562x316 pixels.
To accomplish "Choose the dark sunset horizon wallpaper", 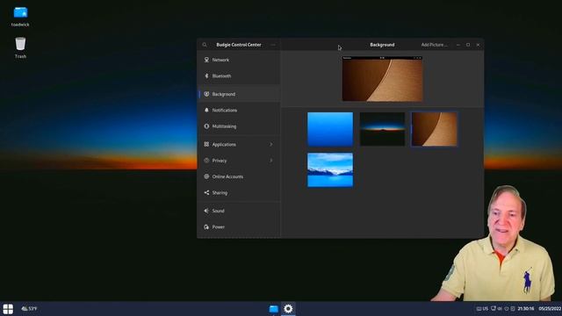I will click(383, 129).
